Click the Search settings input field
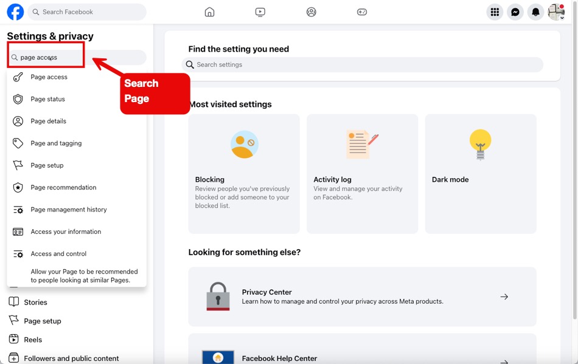 [362, 64]
